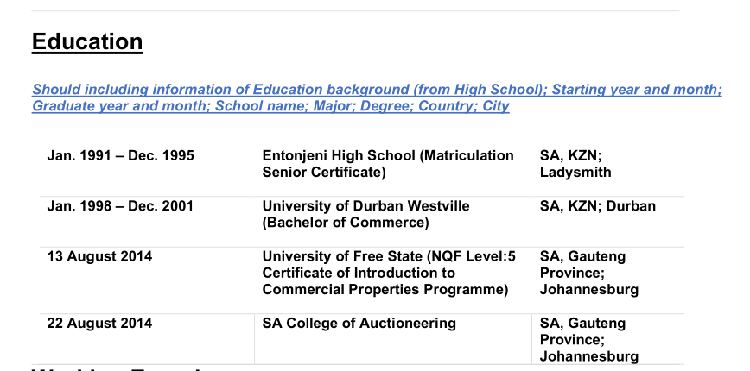Select the "13 August 2014" date cell
Screen dimensions: 750x371
99,256
